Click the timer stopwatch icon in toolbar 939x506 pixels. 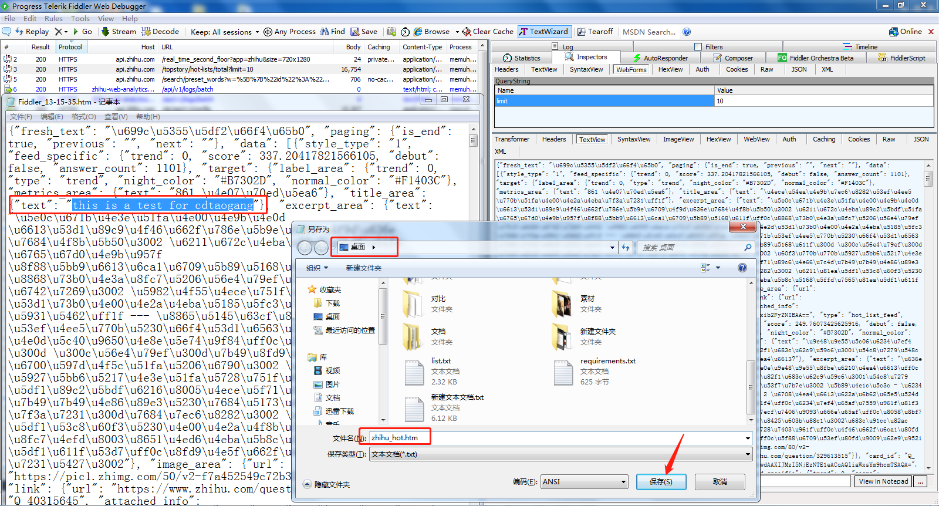coord(406,32)
